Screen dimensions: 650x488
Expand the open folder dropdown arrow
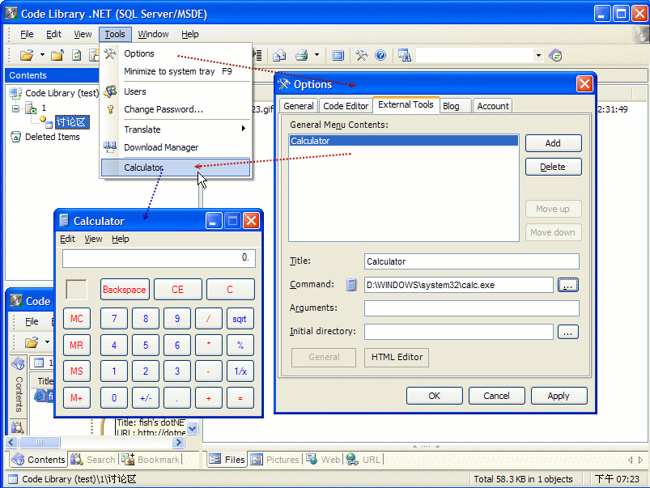tap(42, 55)
